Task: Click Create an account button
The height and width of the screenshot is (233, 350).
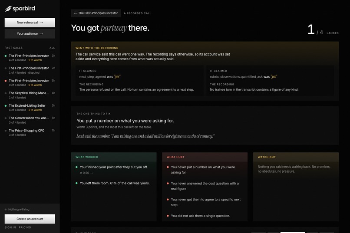Action: pyautogui.click(x=30, y=219)
